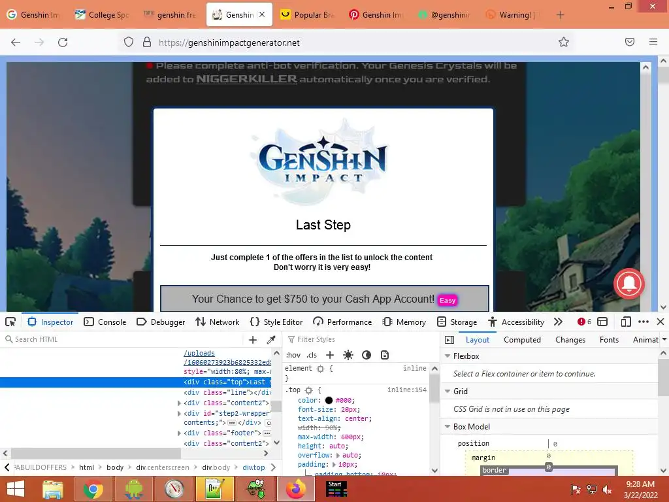
Task: Activate the element picker tool
Action: 10,322
